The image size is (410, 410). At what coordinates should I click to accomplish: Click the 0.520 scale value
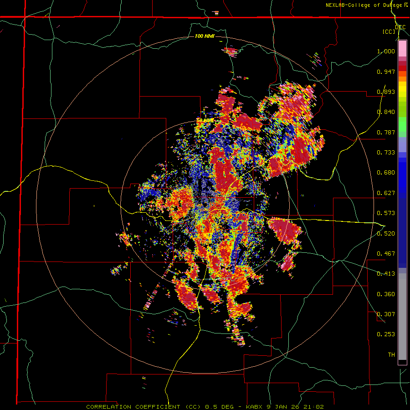tap(386, 233)
